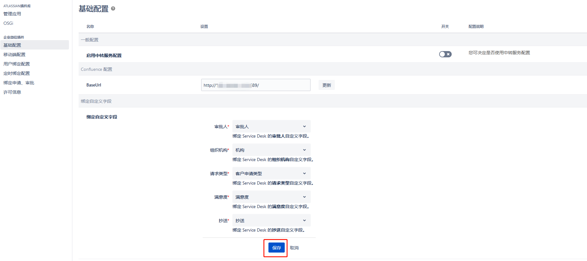View 许可信息 in the sidebar
Screen dimensions: 587x261
click(12, 92)
